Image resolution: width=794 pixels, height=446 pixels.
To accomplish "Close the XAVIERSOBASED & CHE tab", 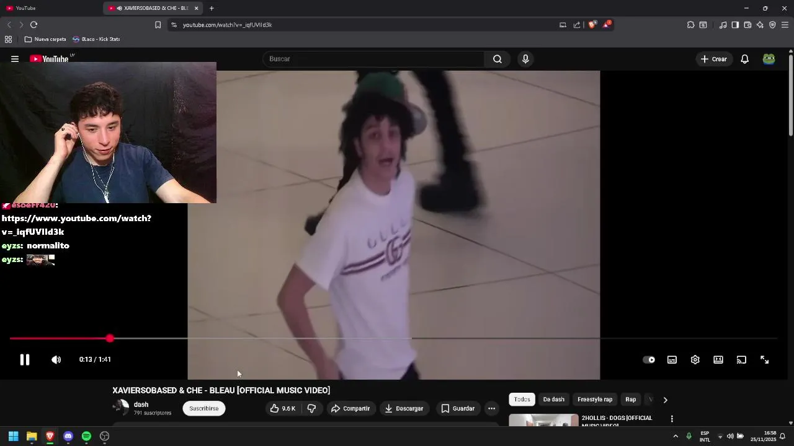I will pos(196,8).
